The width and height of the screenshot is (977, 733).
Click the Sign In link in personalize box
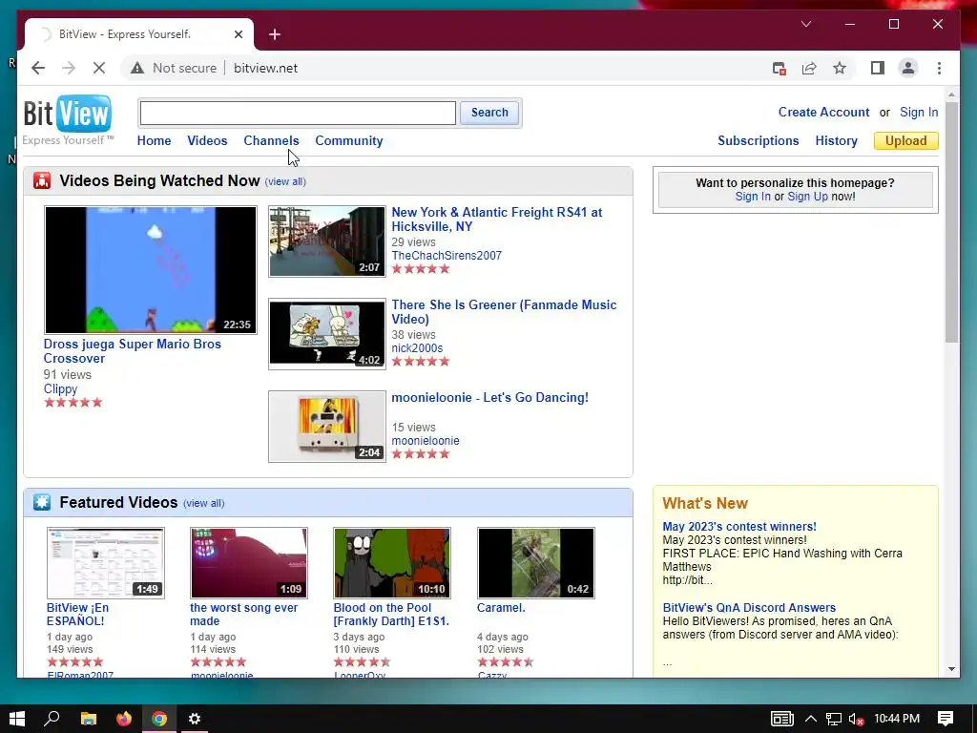753,197
